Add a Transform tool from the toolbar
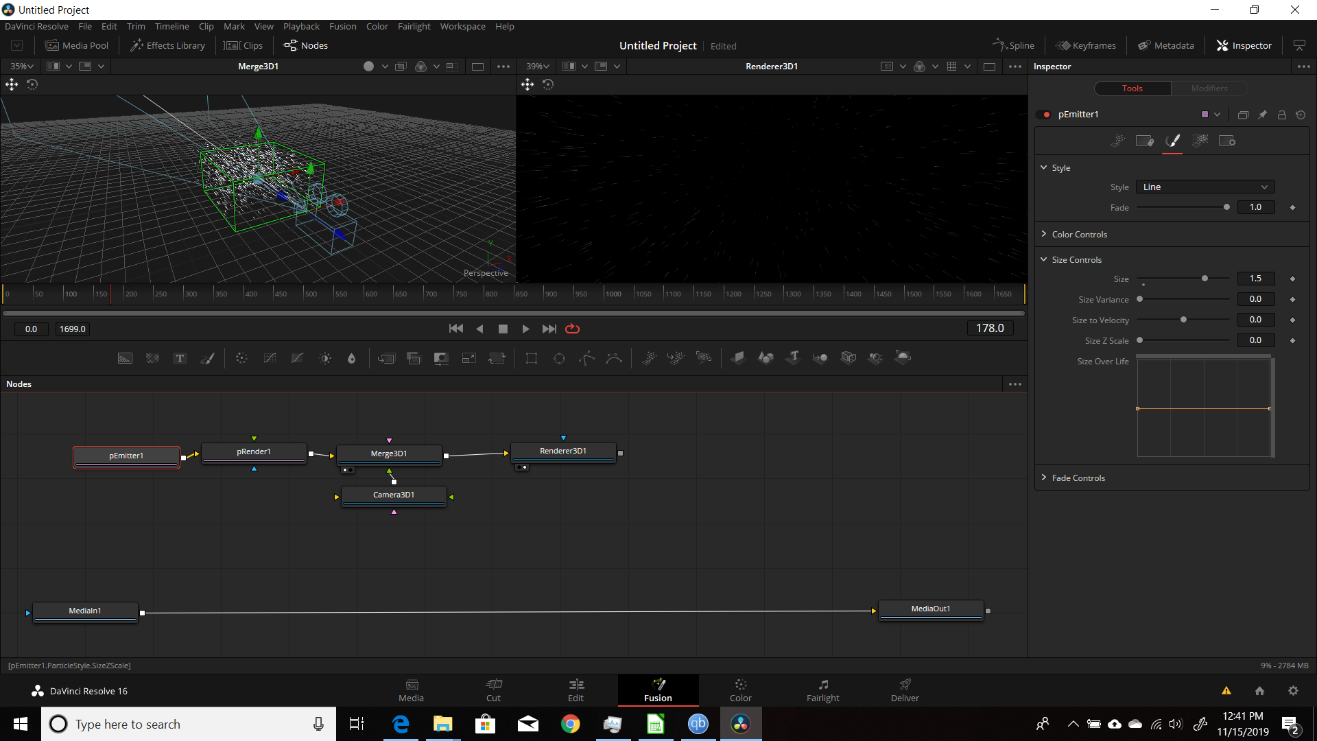The image size is (1317, 741). point(497,358)
